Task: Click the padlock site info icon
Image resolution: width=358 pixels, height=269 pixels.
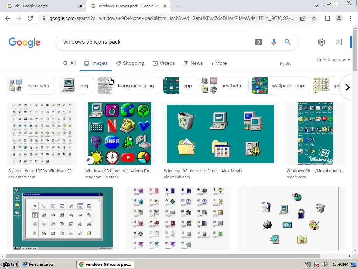Action: coord(44,18)
